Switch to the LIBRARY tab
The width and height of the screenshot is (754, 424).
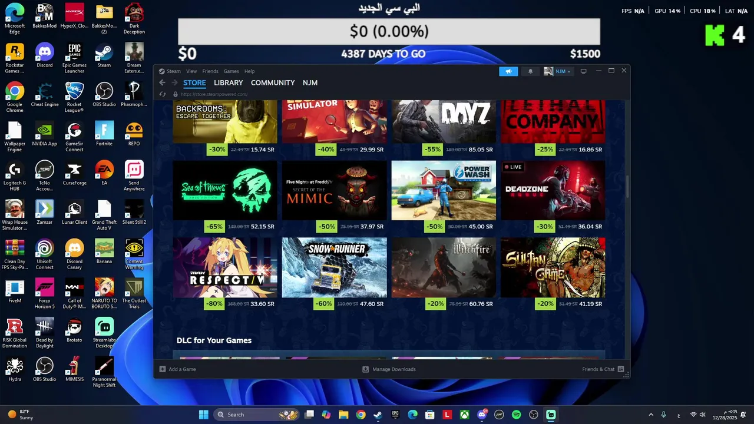pos(229,83)
